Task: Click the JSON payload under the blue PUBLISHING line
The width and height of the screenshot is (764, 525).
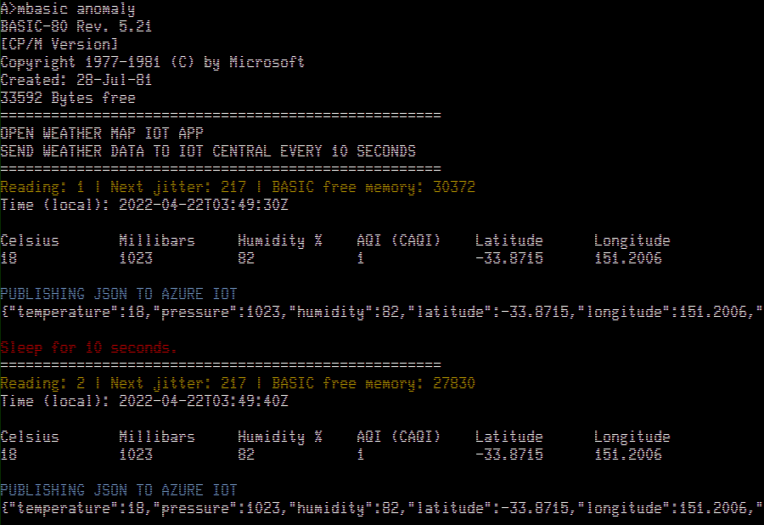Action: tap(382, 508)
